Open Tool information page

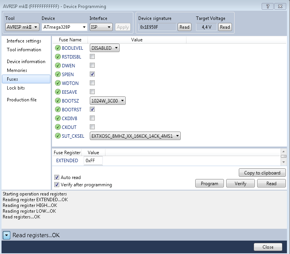pyautogui.click(x=24, y=50)
